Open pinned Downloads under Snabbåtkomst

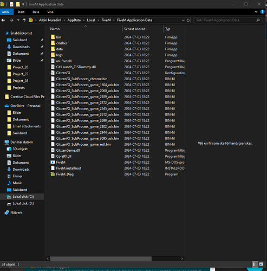pos(21,47)
